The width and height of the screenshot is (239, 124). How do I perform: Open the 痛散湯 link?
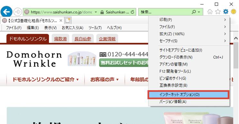coord(60,39)
